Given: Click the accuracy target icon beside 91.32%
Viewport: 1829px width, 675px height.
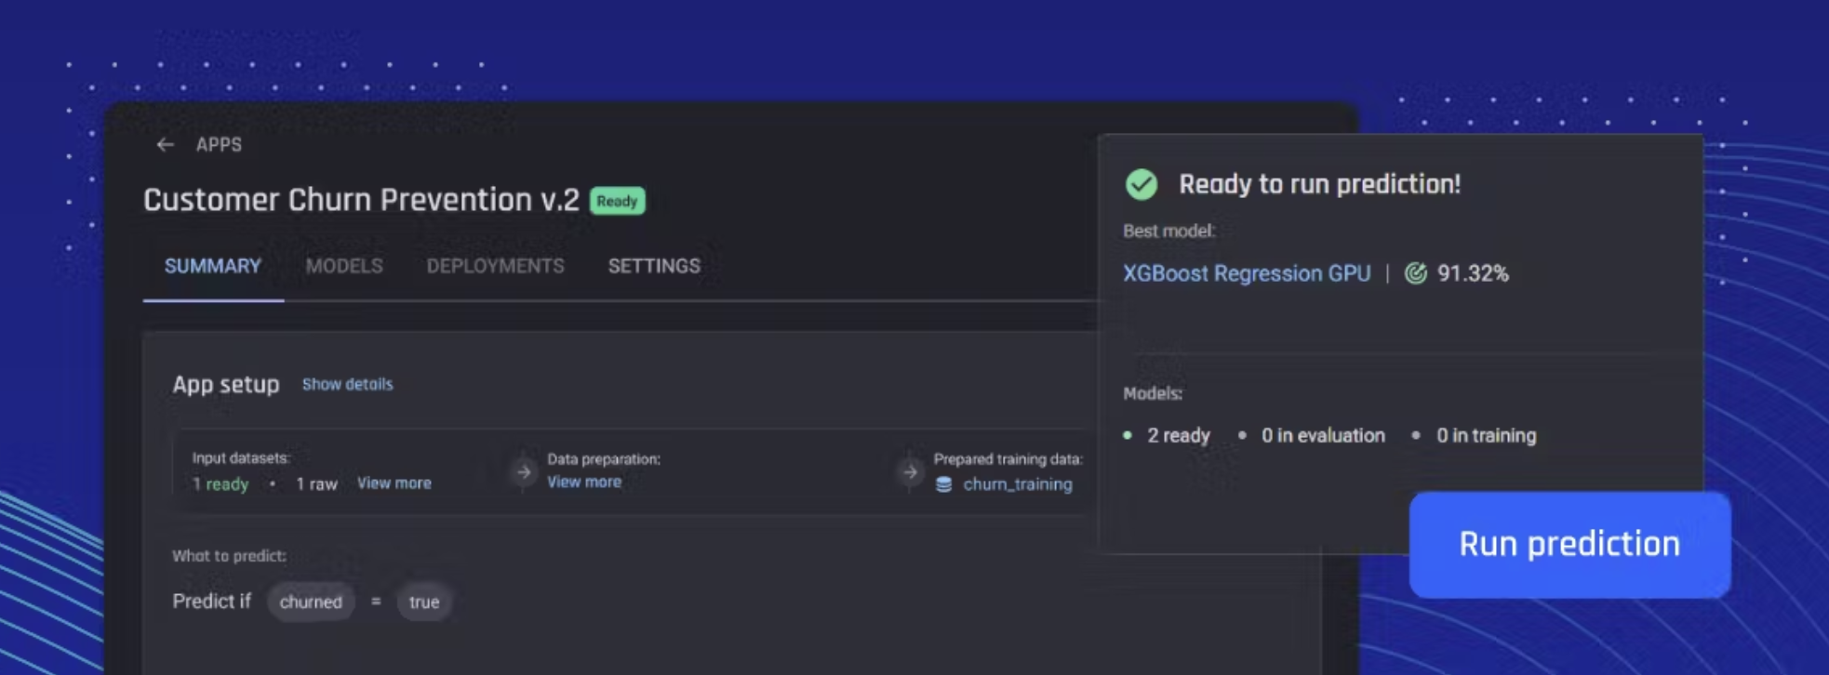Looking at the screenshot, I should pyautogui.click(x=1415, y=273).
